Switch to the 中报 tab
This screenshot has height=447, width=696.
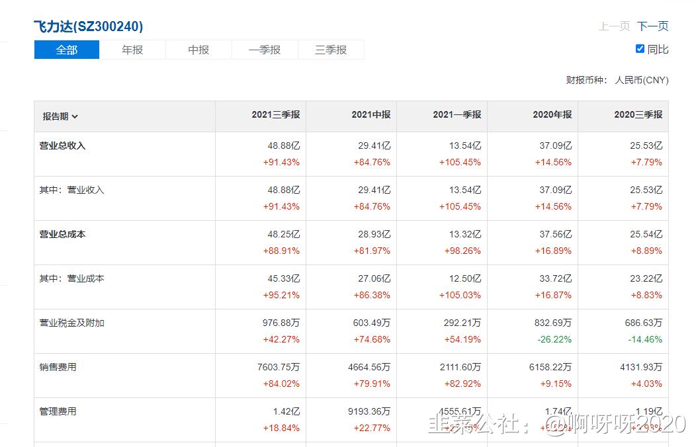(x=198, y=50)
